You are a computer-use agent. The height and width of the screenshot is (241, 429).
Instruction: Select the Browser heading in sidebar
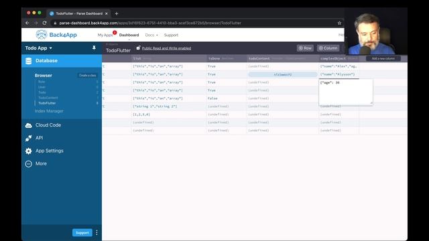pos(43,76)
